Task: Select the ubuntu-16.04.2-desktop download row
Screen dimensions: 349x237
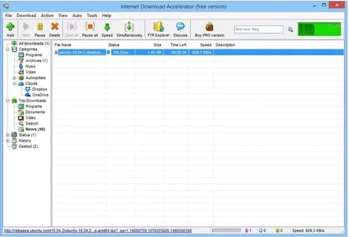Action: coord(199,53)
